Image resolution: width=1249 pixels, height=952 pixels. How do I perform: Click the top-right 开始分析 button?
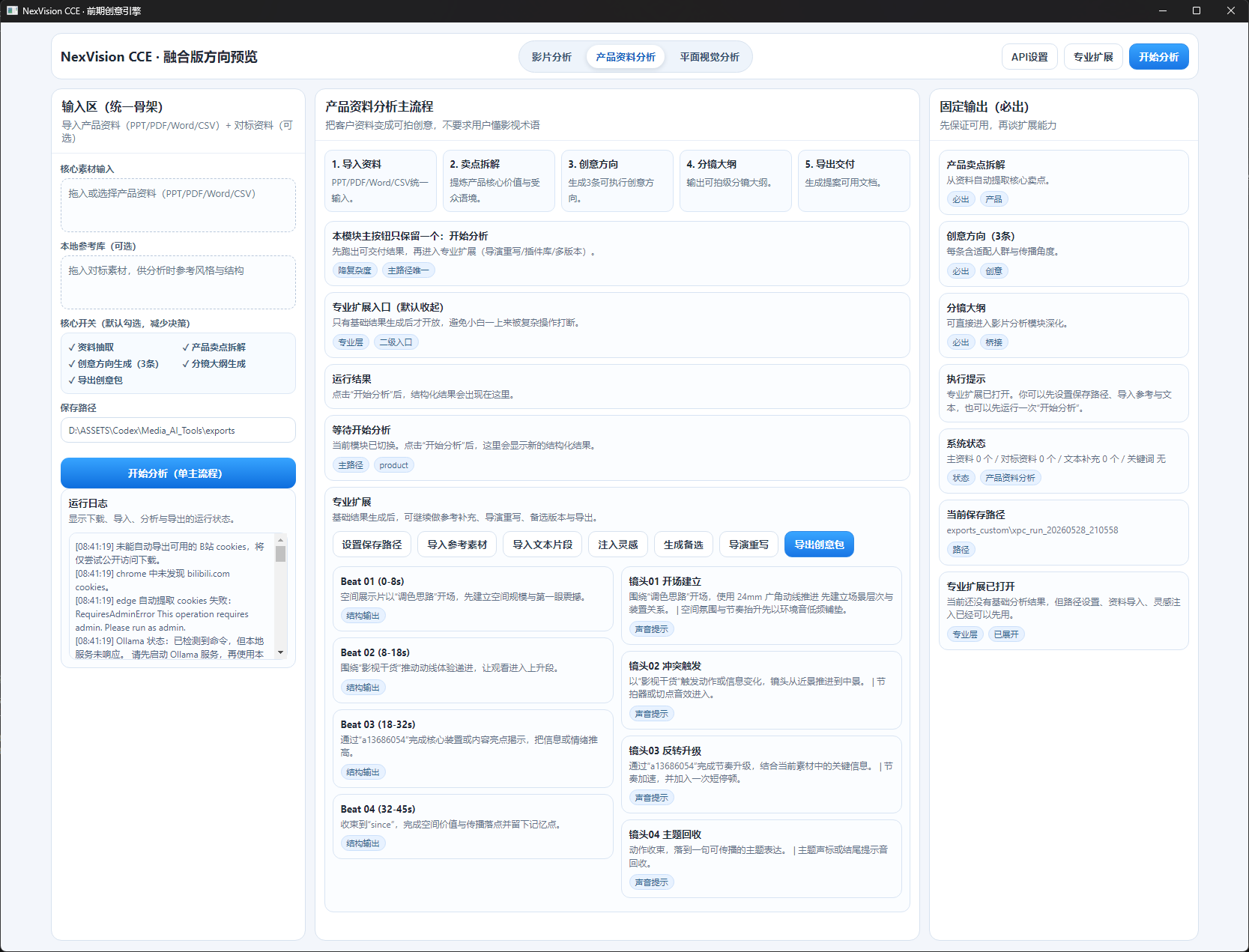point(1159,57)
